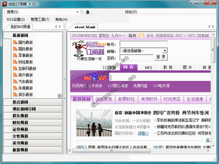The width and height of the screenshot is (219, 164).
Task: Click the RSS icon next to 汽车最新
Action: tap(15, 82)
